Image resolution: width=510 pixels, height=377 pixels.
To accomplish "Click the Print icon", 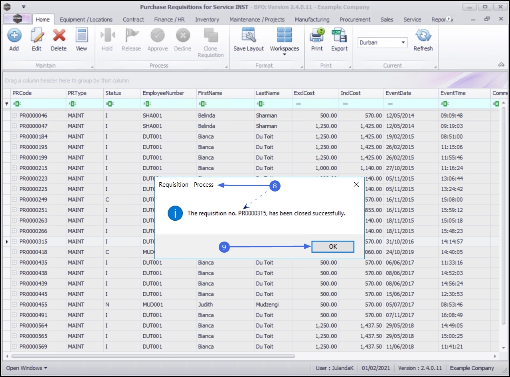I will point(317,36).
